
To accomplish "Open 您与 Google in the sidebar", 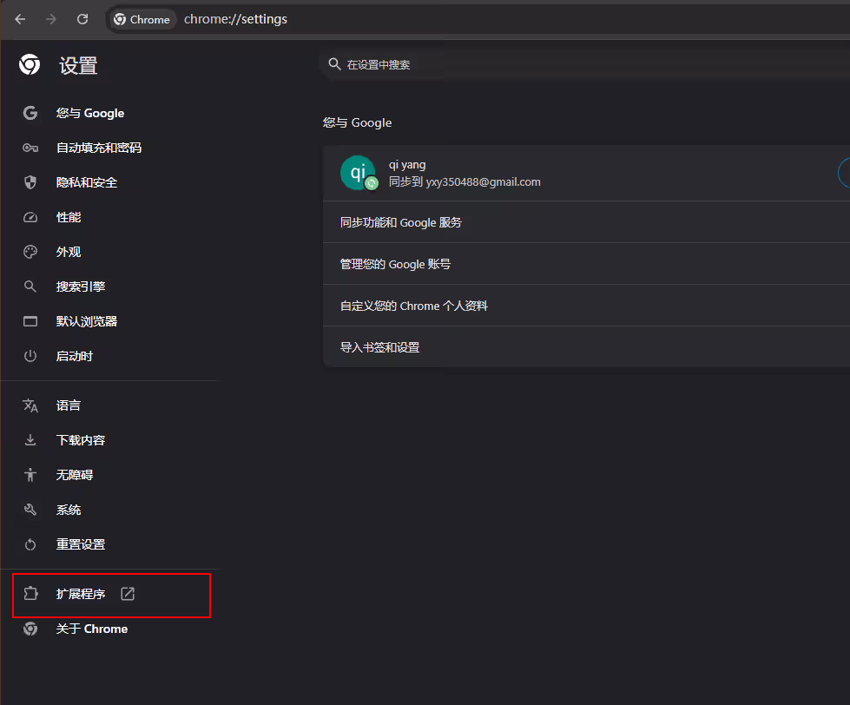I will (x=90, y=113).
